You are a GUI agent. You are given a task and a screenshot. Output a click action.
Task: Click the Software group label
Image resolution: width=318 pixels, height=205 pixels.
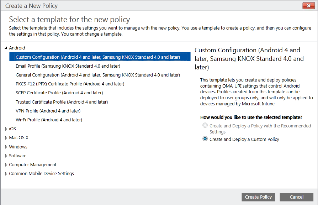click(18, 156)
